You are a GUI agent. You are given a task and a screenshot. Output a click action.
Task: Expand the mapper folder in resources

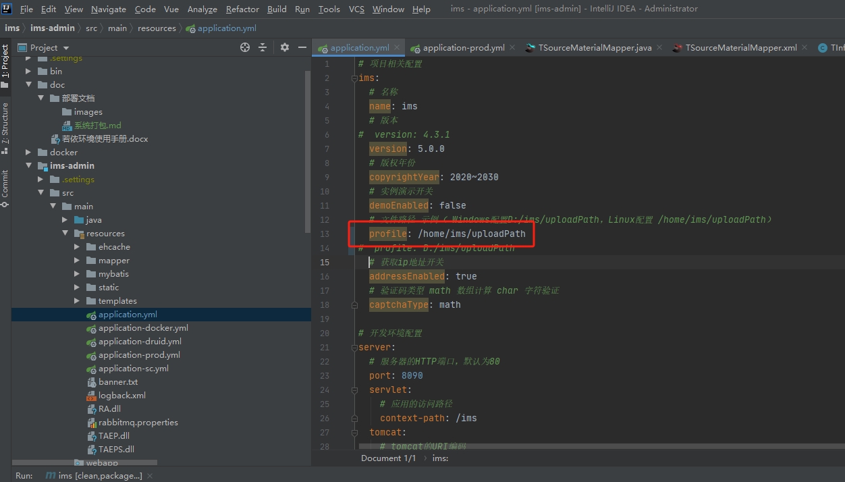pyautogui.click(x=77, y=261)
